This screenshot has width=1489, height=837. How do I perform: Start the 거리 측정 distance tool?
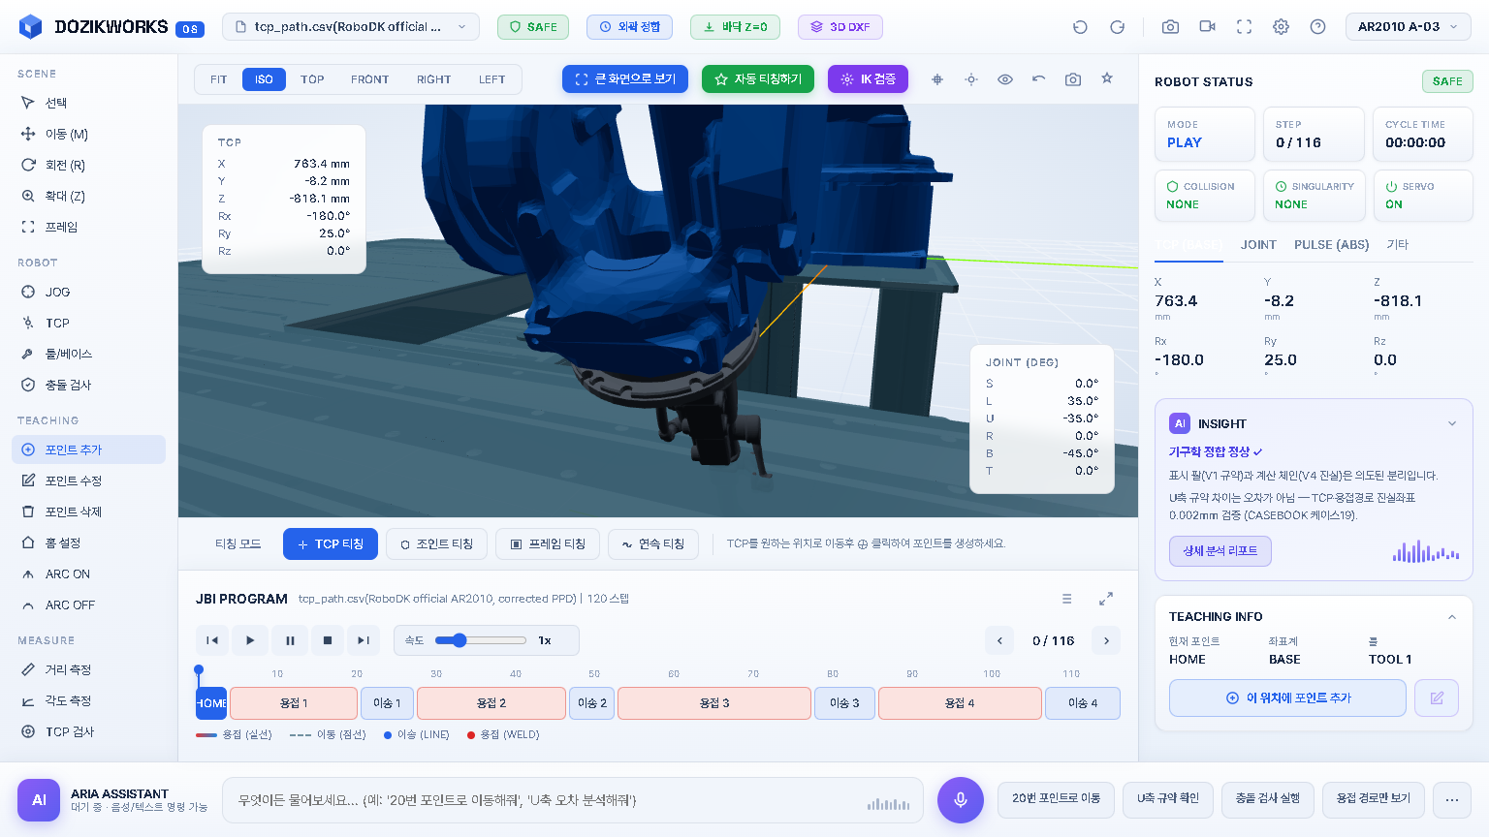[88, 669]
